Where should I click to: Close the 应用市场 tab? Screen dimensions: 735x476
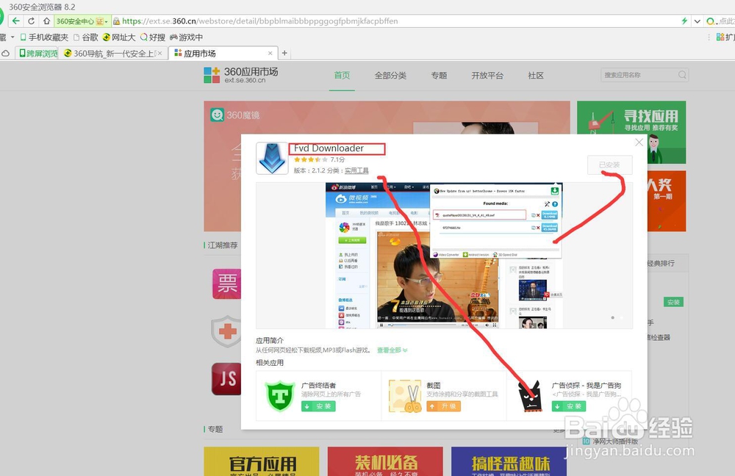click(x=270, y=54)
